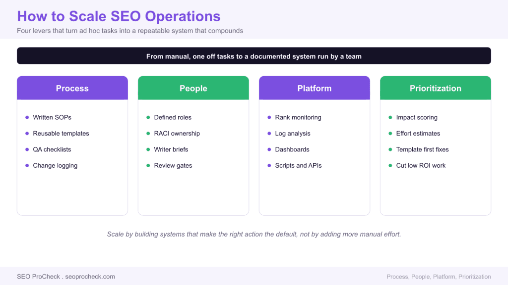The image size is (508, 285).
Task: Click the 'How to Scale SEO Operations' title
Action: click(x=119, y=16)
